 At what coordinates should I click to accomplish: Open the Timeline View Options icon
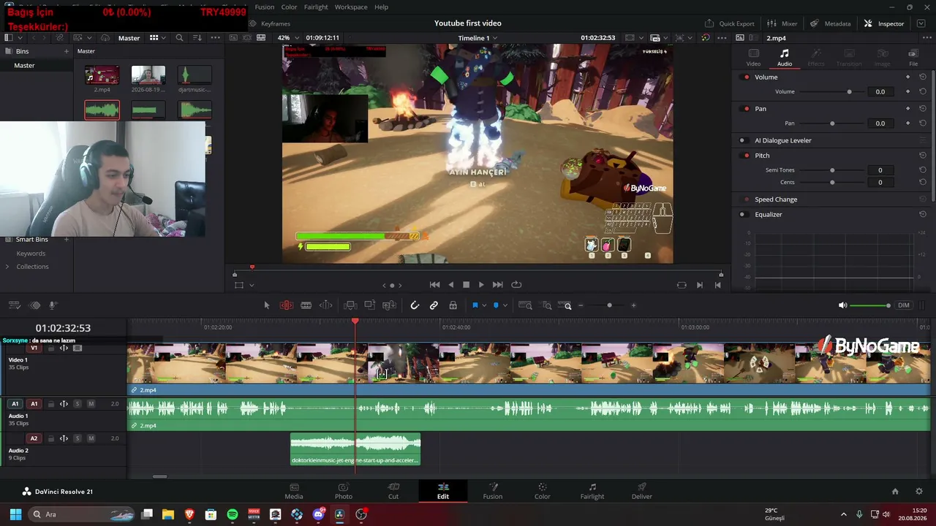[x=15, y=305]
